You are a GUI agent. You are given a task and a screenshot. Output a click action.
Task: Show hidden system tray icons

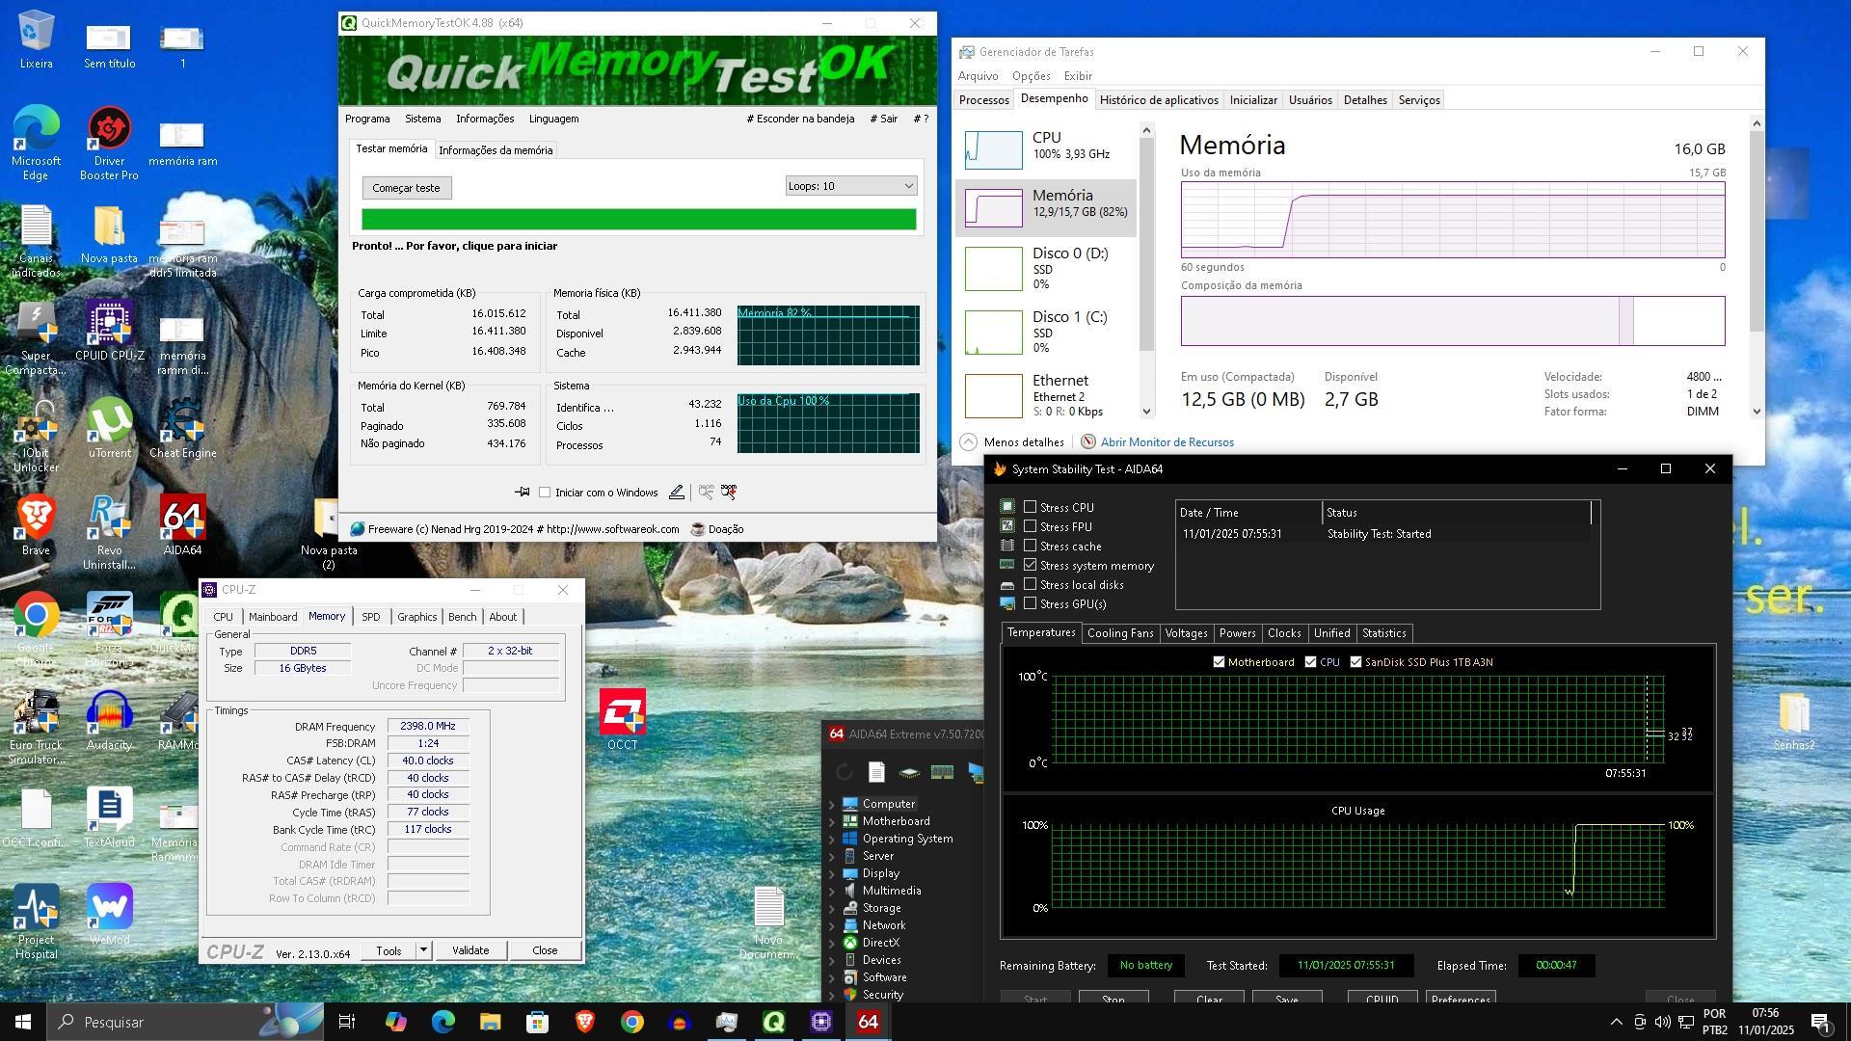pos(1616,1022)
